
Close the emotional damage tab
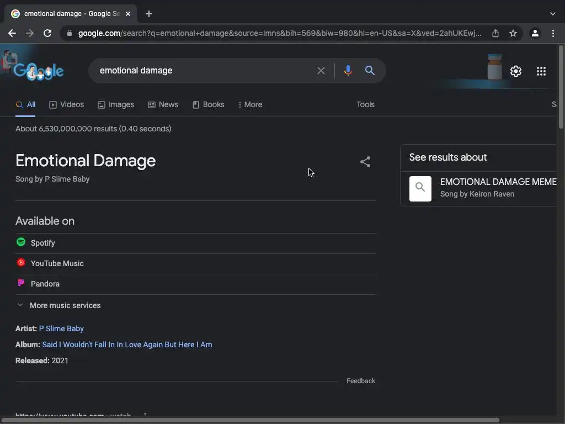pos(128,14)
